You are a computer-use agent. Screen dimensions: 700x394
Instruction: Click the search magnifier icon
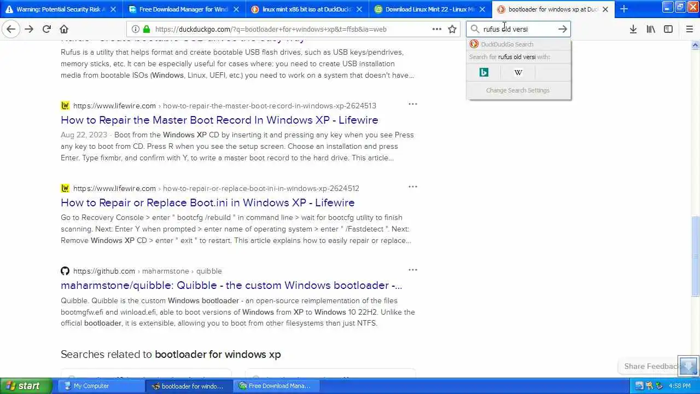pos(475,29)
